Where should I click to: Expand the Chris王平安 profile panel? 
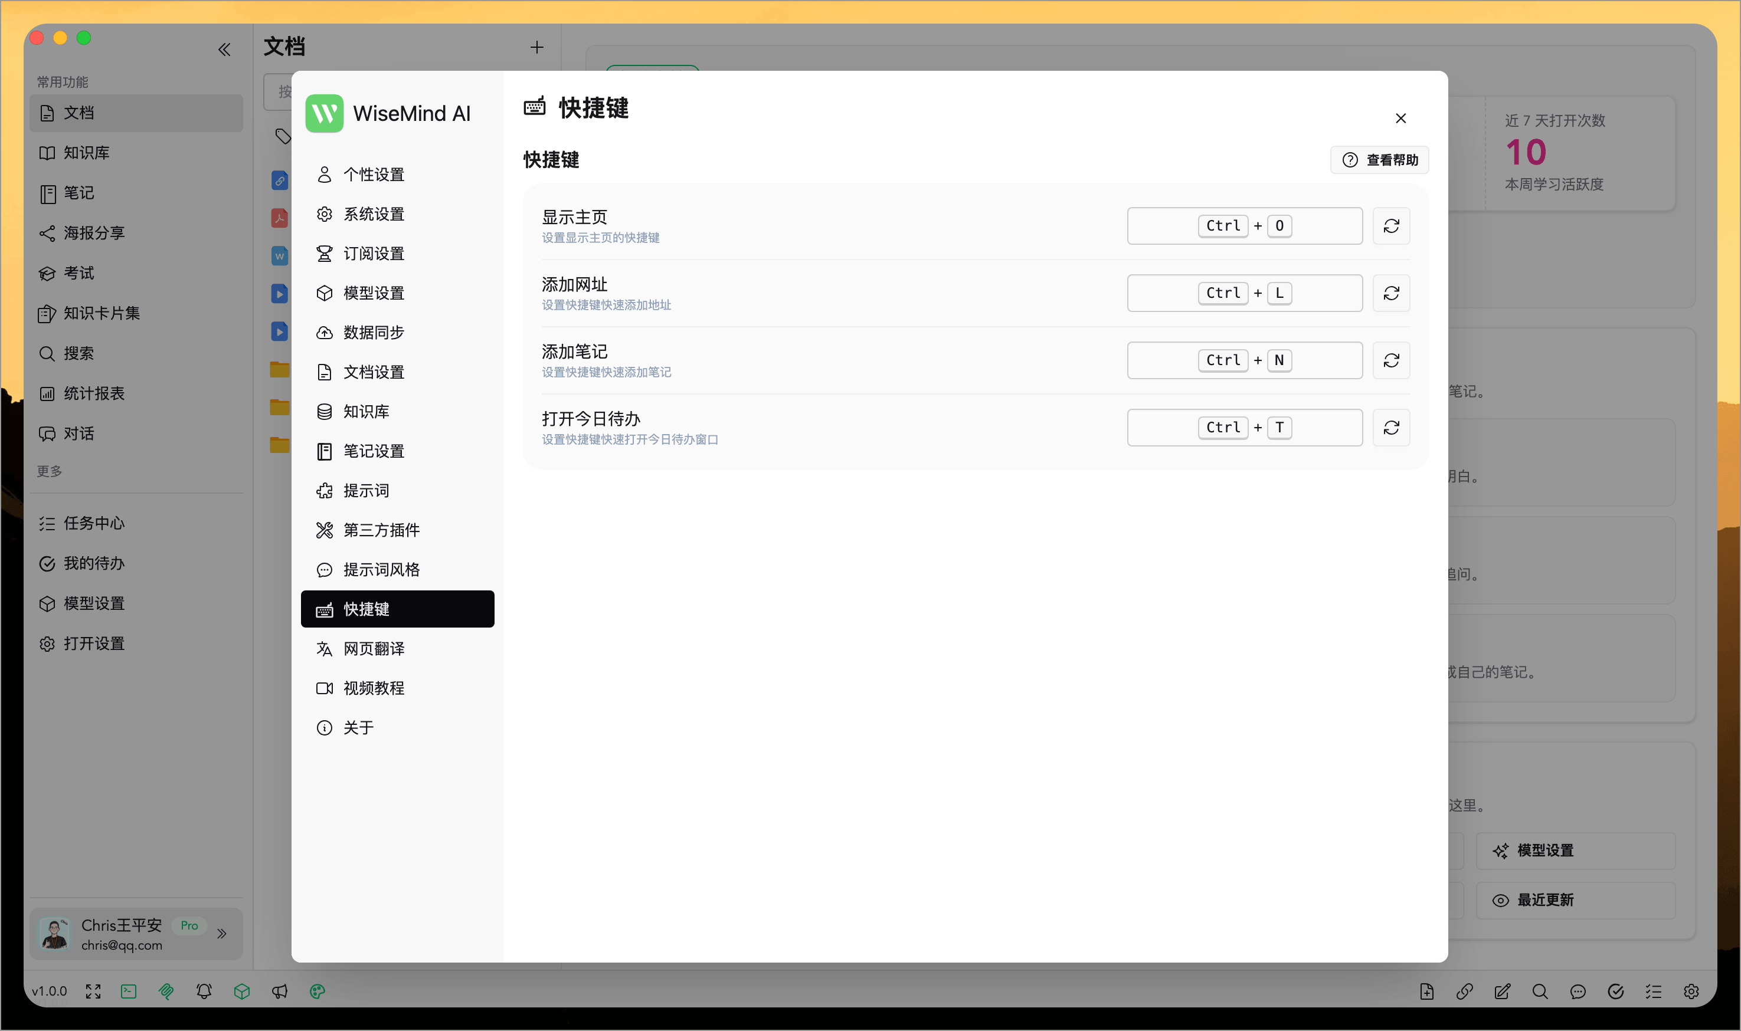tap(222, 934)
